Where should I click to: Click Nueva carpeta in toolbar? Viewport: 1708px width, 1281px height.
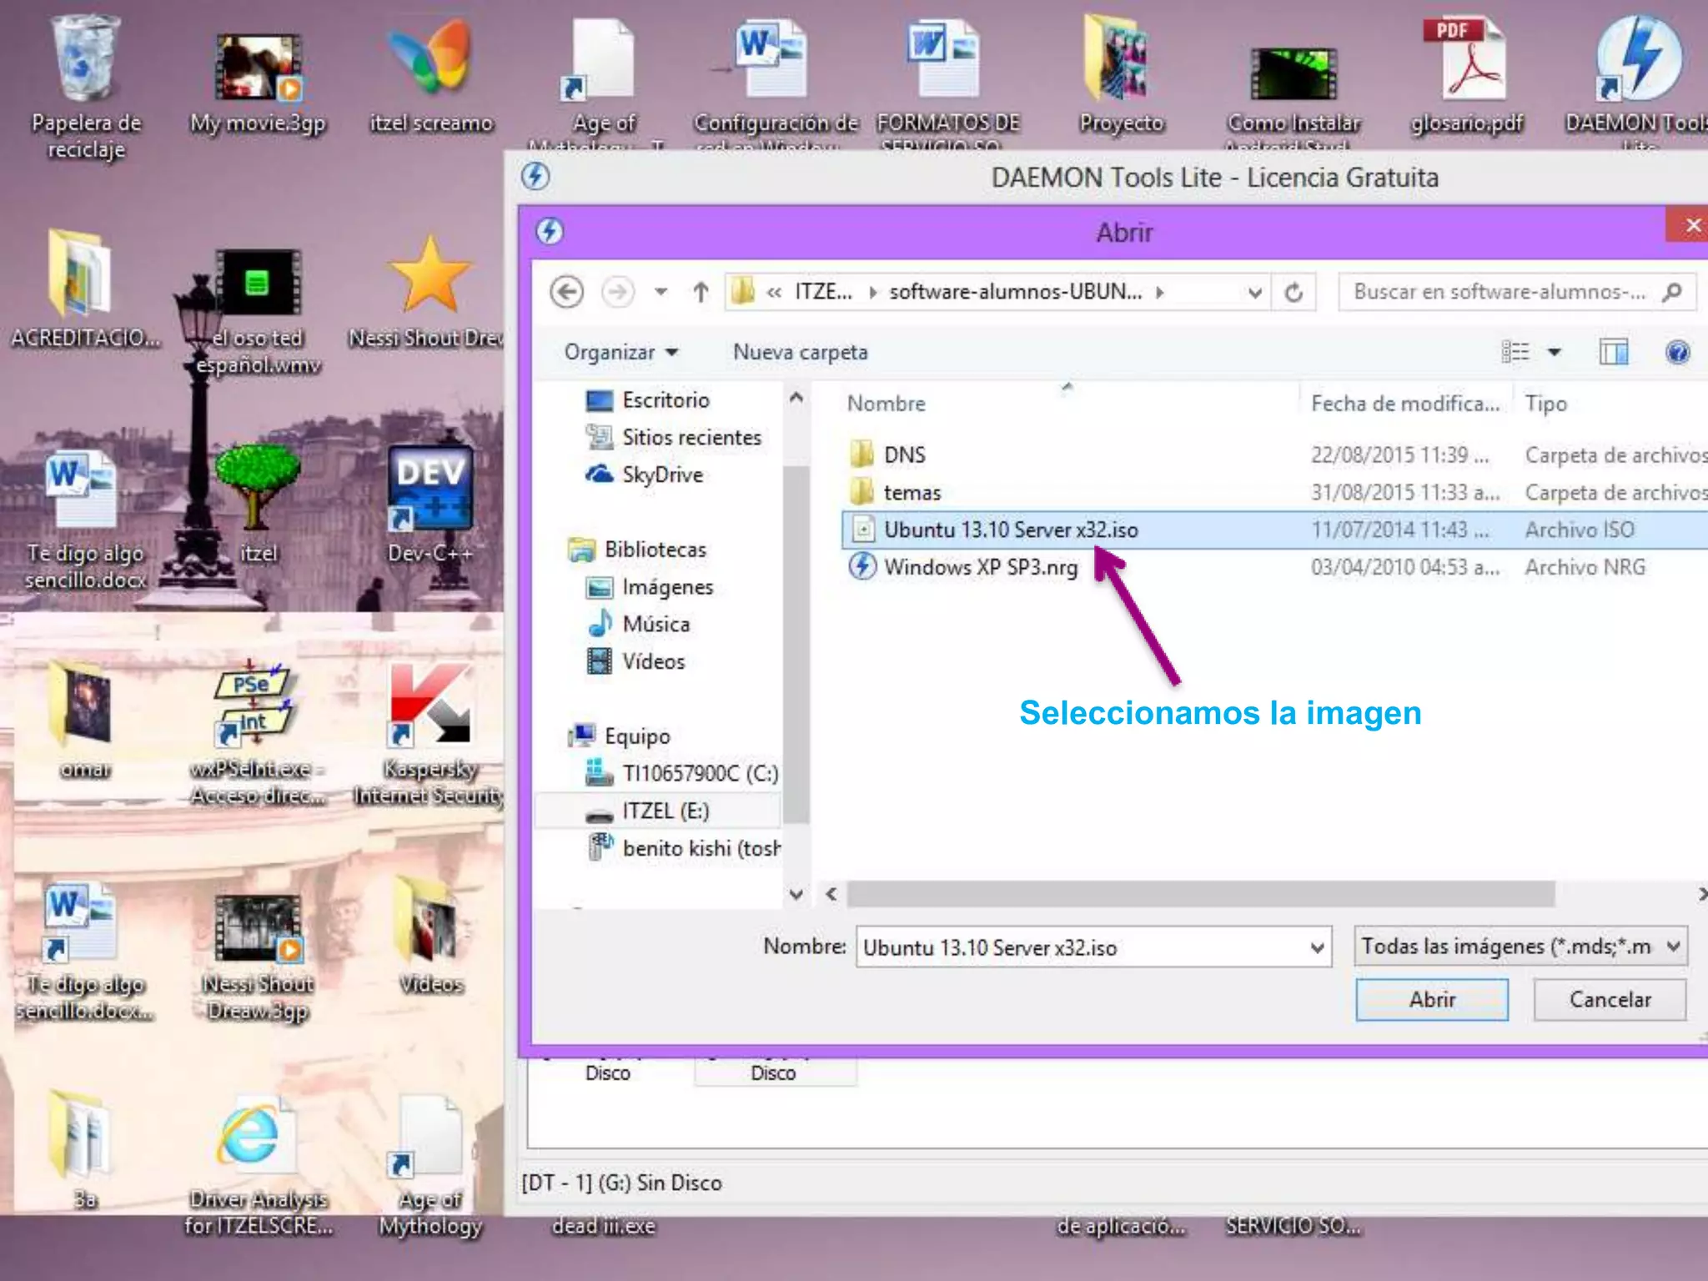point(800,352)
